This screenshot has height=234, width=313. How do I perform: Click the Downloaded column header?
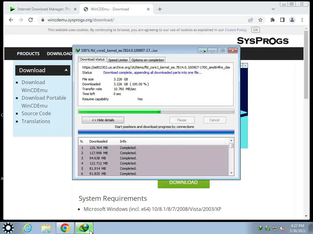[x=103, y=141]
